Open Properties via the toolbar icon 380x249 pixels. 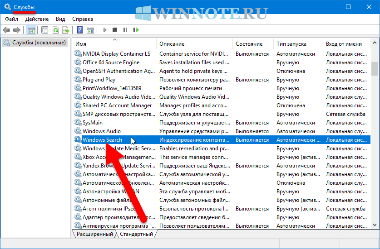(44, 30)
